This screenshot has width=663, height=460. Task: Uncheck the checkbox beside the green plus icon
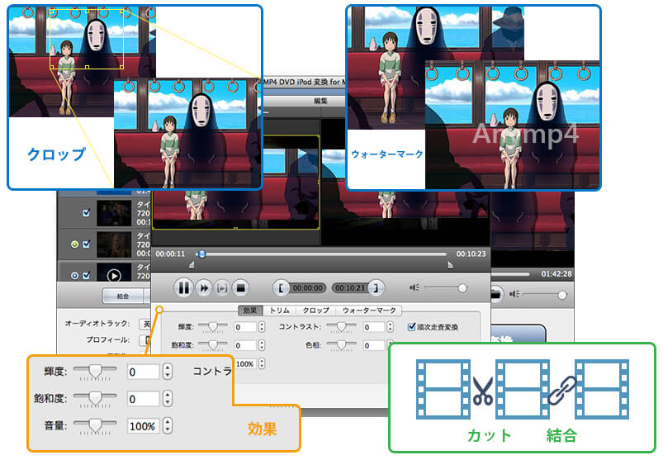pos(86,244)
